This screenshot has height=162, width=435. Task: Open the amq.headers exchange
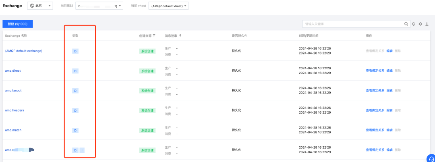tap(14, 110)
